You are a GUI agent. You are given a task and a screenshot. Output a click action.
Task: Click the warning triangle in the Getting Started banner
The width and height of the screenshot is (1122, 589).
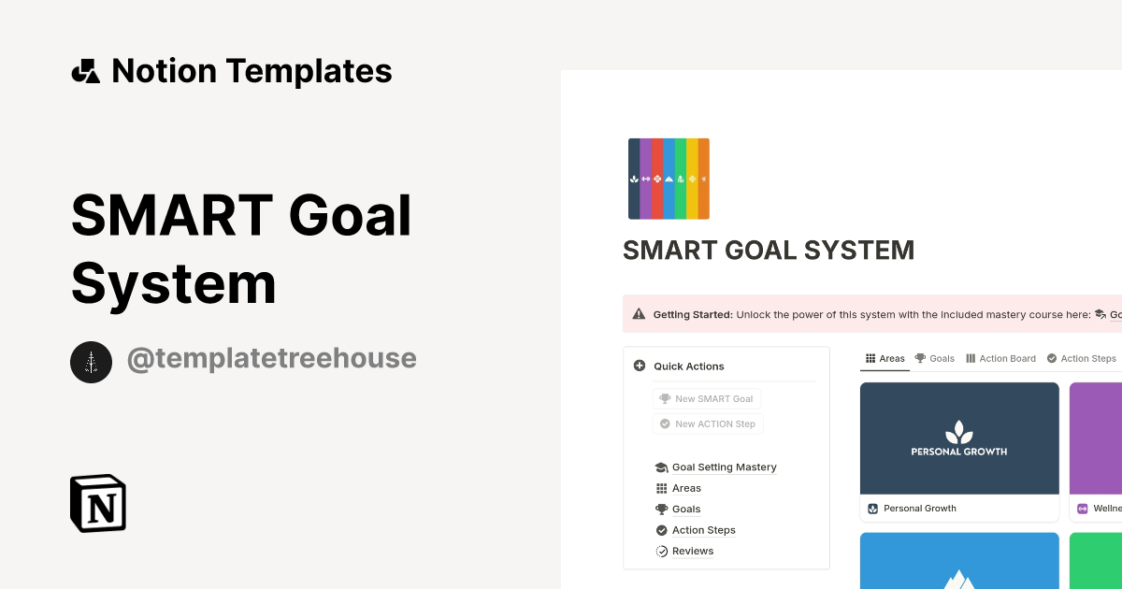click(x=640, y=314)
